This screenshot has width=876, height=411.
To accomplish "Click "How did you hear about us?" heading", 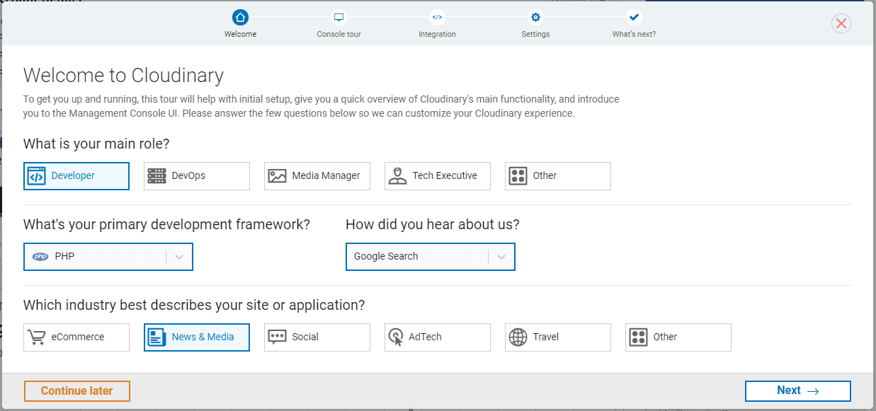I will point(433,225).
